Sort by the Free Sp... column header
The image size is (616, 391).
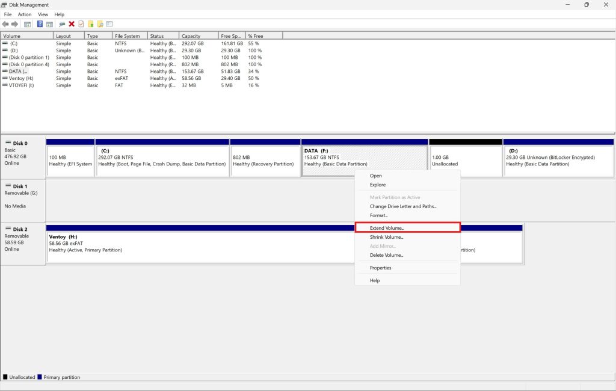(232, 35)
